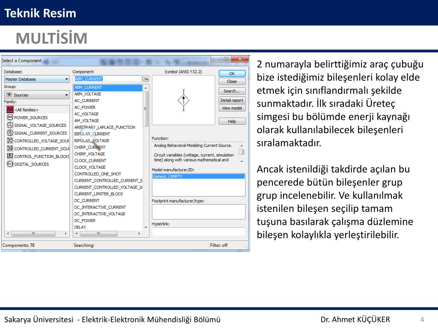Click the SIGNAL_VOLTAGE_SOURCES family icon

point(10,125)
